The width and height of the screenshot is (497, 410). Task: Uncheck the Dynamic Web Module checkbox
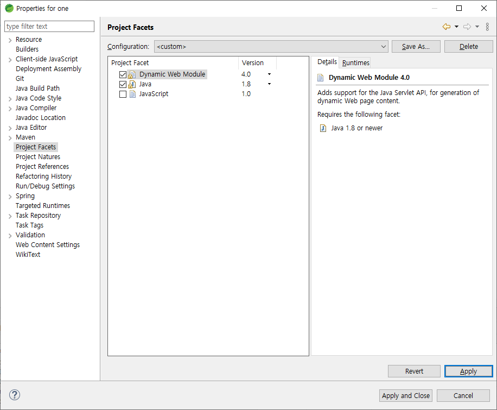[x=123, y=74]
